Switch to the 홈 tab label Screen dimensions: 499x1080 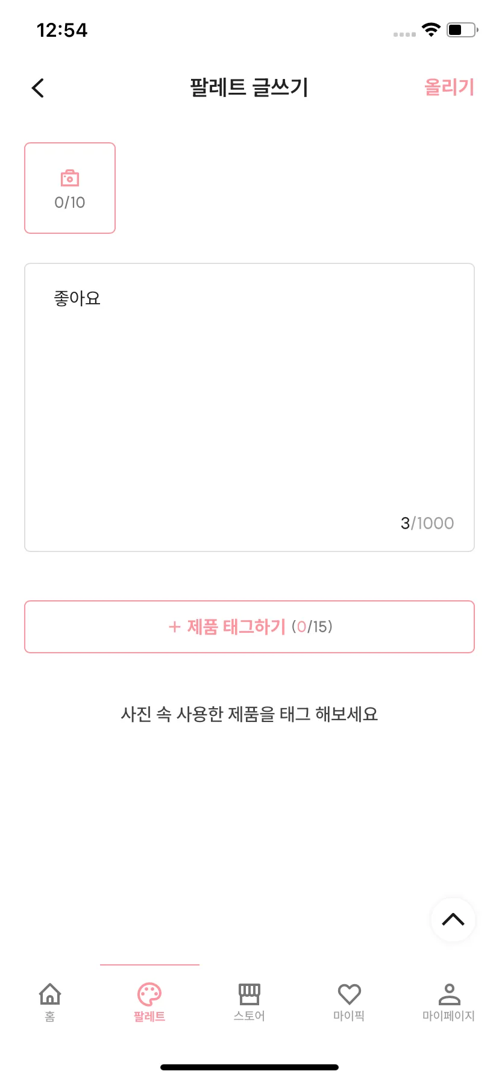50,1016
